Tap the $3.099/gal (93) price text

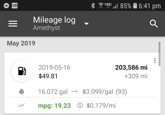coord(105,92)
